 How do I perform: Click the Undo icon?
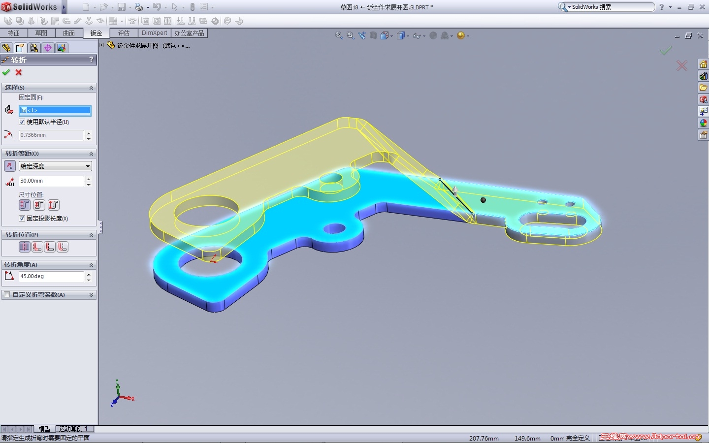[x=157, y=7]
